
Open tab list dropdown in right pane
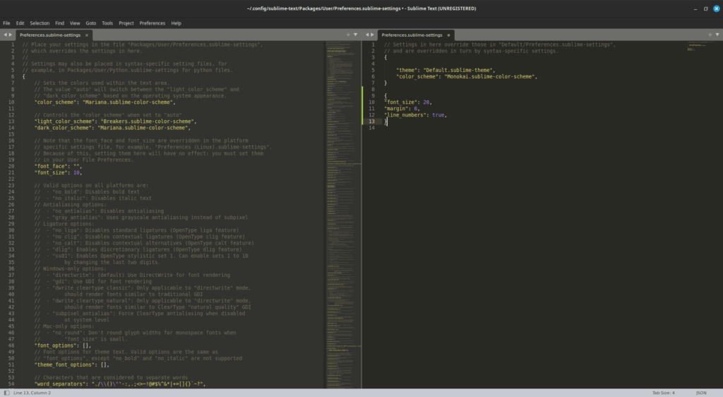(717, 35)
